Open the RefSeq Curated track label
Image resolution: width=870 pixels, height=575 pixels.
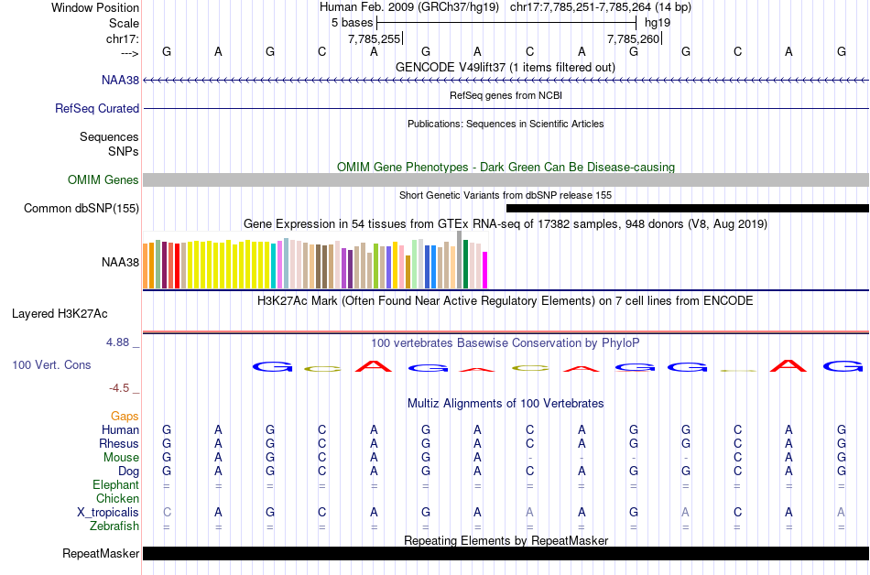click(97, 109)
